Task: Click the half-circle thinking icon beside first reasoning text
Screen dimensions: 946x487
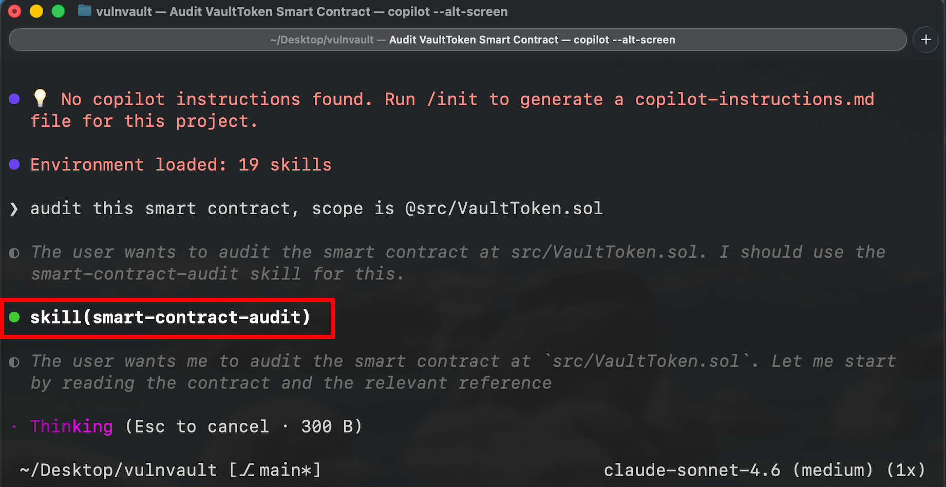Action: [14, 252]
